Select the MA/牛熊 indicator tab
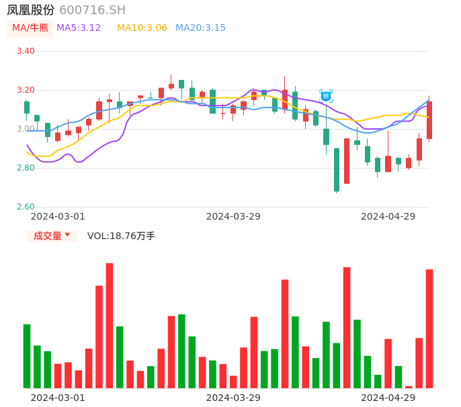461x407 pixels. (30, 28)
